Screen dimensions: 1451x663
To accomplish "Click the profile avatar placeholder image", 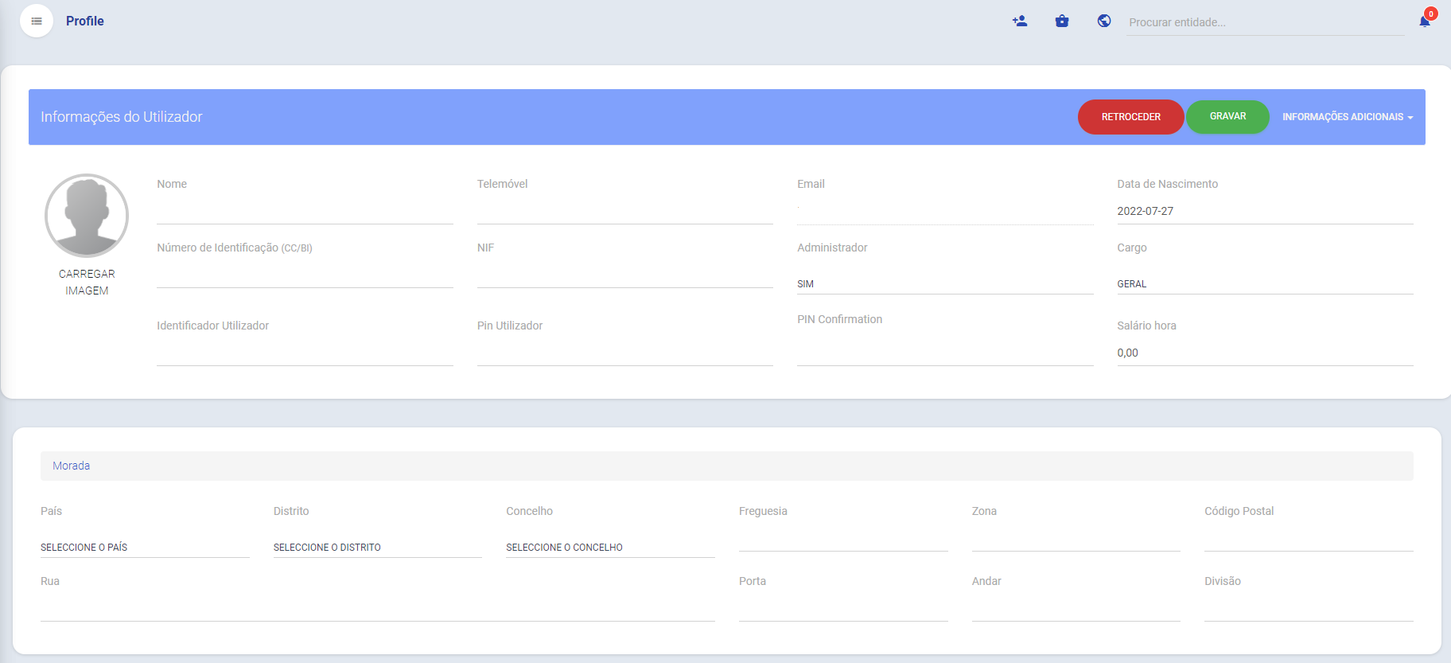I will click(x=87, y=216).
